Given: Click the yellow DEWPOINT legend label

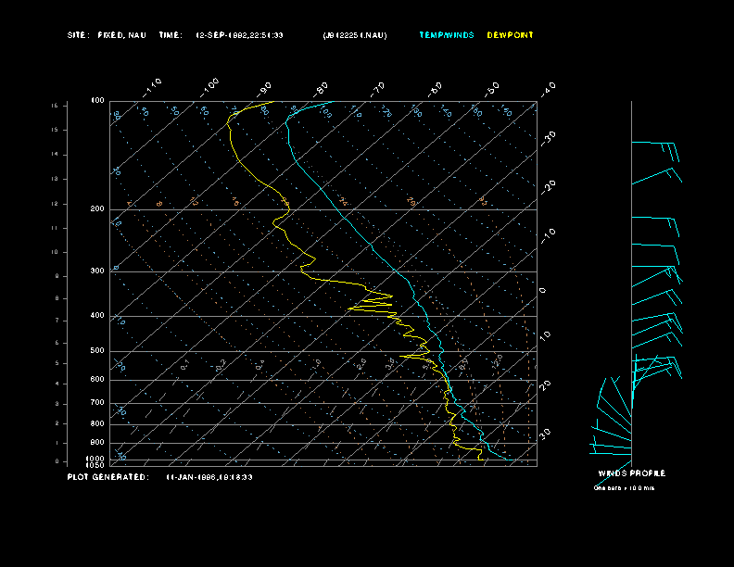Looking at the screenshot, I should (x=510, y=35).
